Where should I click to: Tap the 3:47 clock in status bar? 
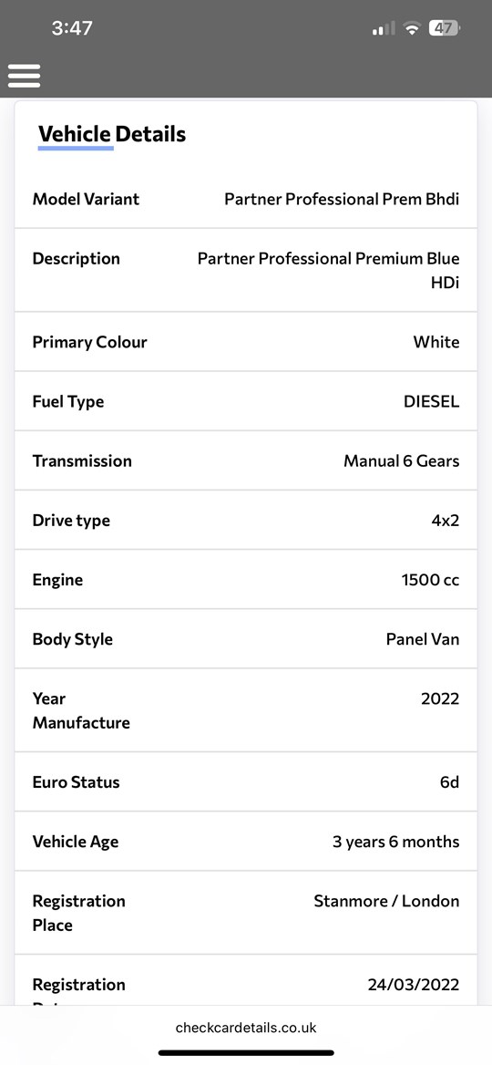(72, 28)
